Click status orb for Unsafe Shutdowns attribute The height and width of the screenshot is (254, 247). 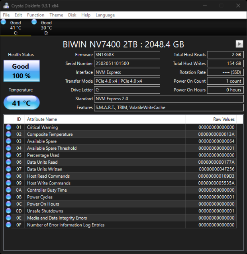8,211
